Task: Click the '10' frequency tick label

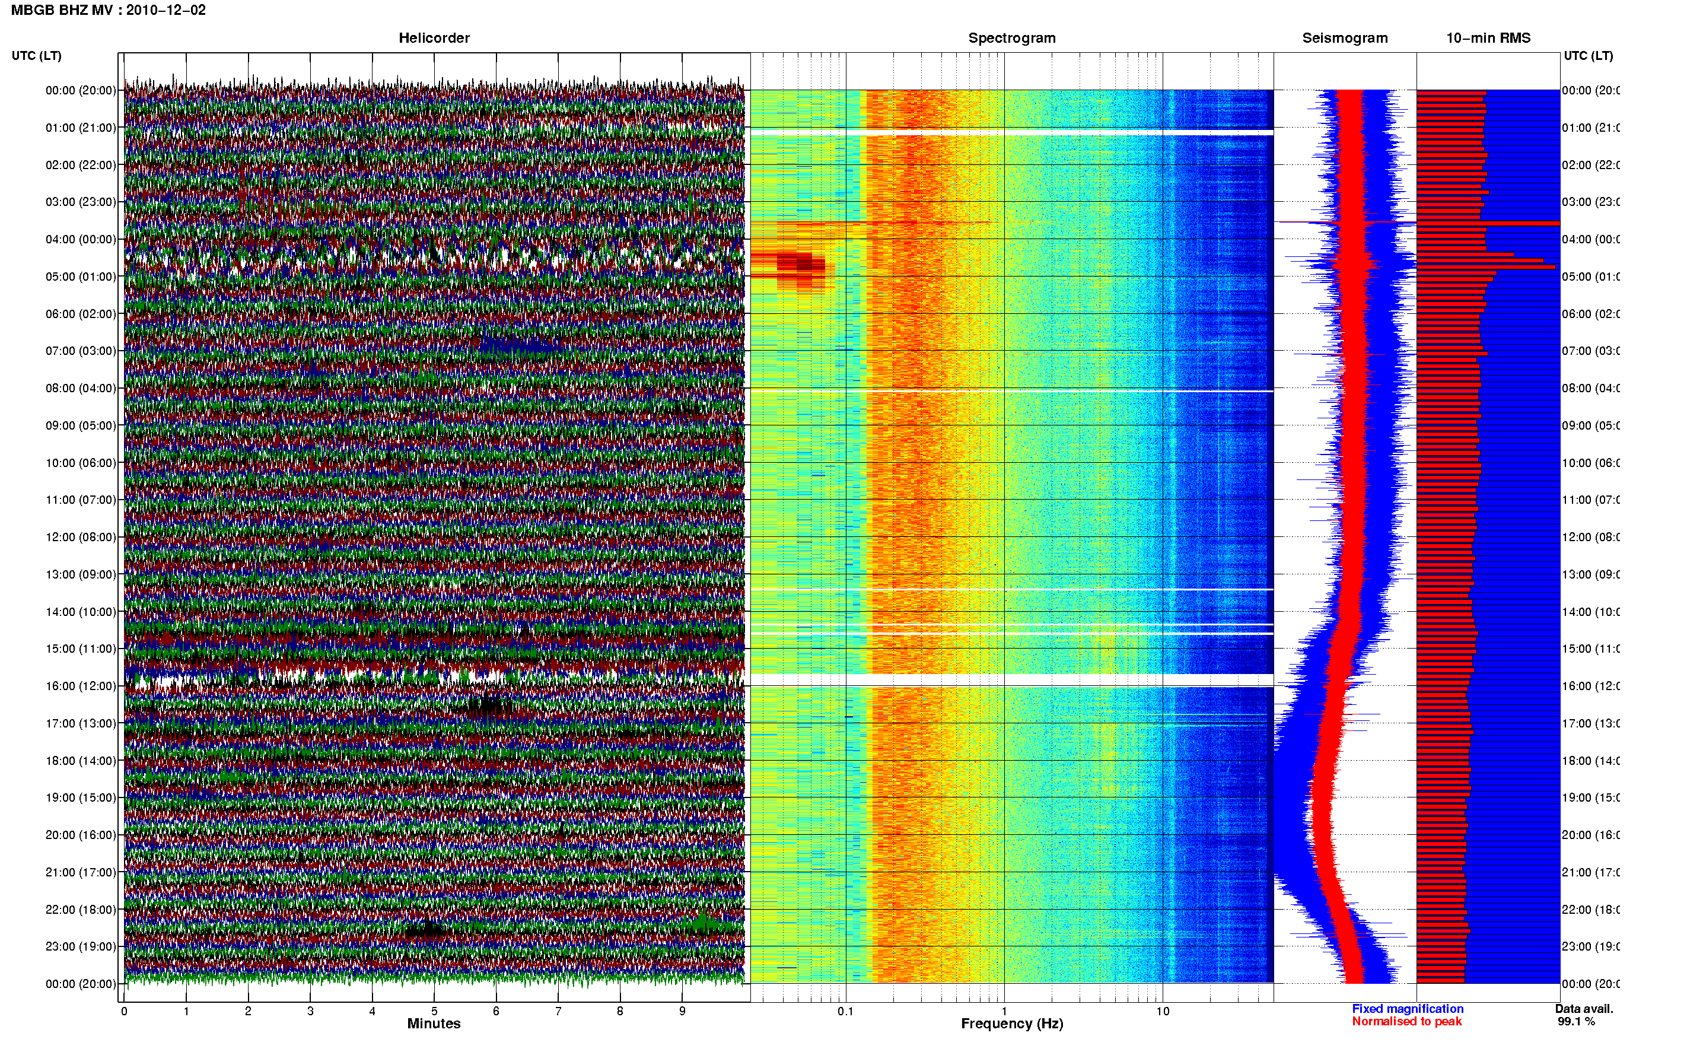Action: point(1163,1011)
